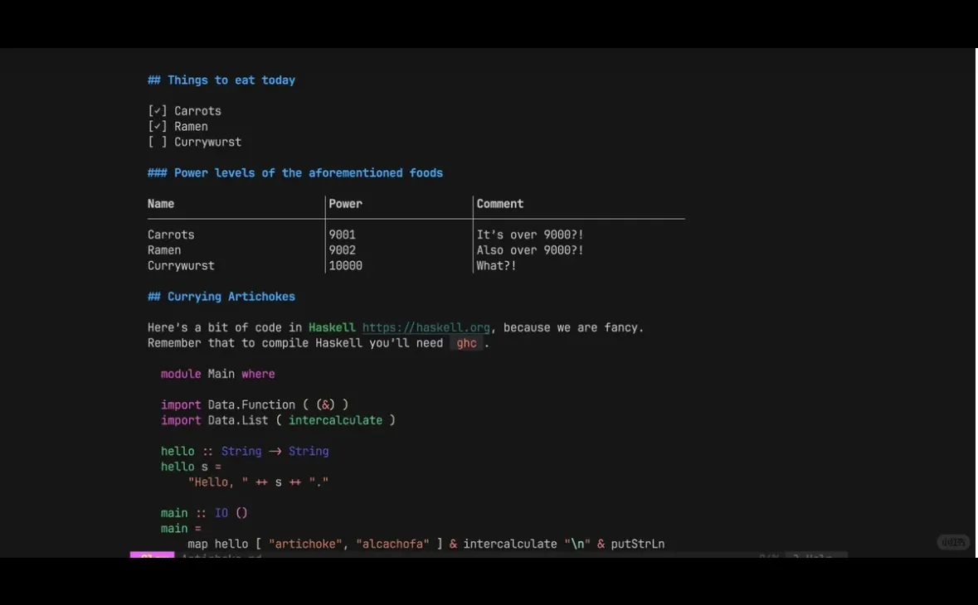This screenshot has height=605, width=978.
Task: Open Help from the bottom status bar
Action: (x=817, y=558)
